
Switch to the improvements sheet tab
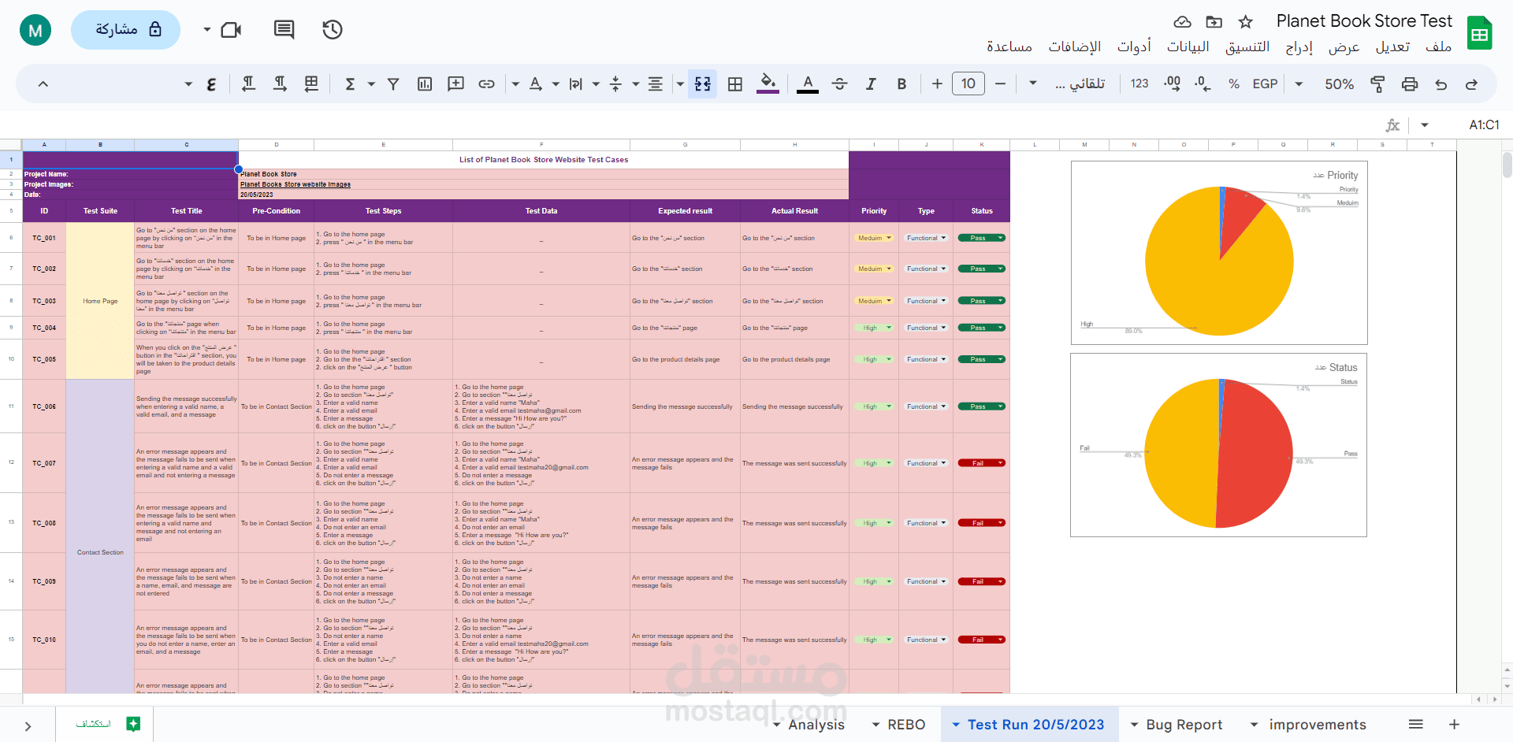tap(1318, 725)
